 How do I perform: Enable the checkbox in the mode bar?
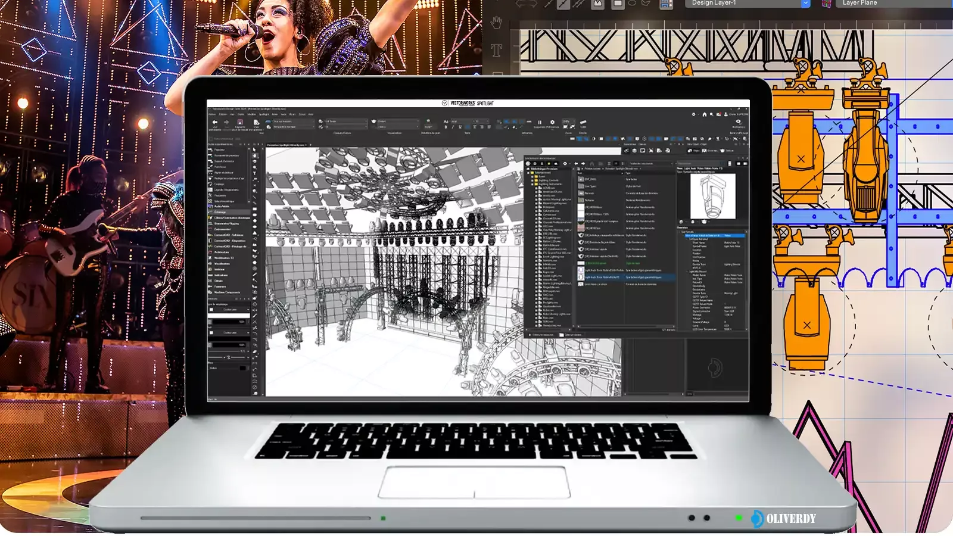click(210, 139)
